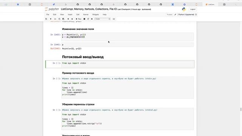Open the Insert menu
This screenshot has width=242, height=136.
[x=70, y=14]
